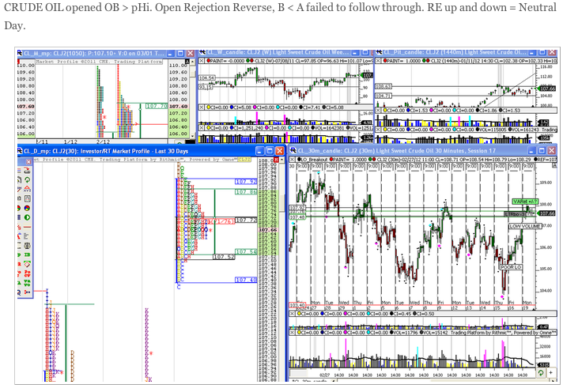Click the red dotted arrow toolbar icon
This screenshot has width=578, height=392.
[x=27, y=292]
